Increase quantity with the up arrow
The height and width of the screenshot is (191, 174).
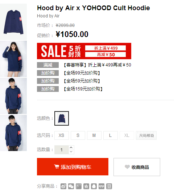tap(71, 147)
